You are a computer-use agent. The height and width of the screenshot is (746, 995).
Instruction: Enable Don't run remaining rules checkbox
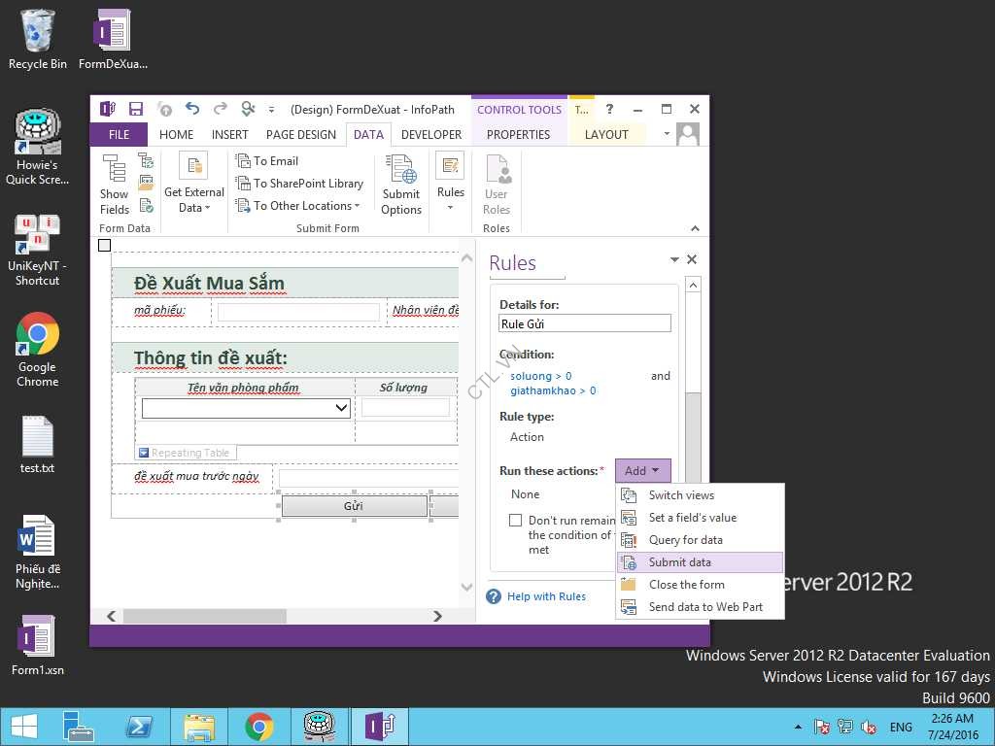pyautogui.click(x=516, y=521)
